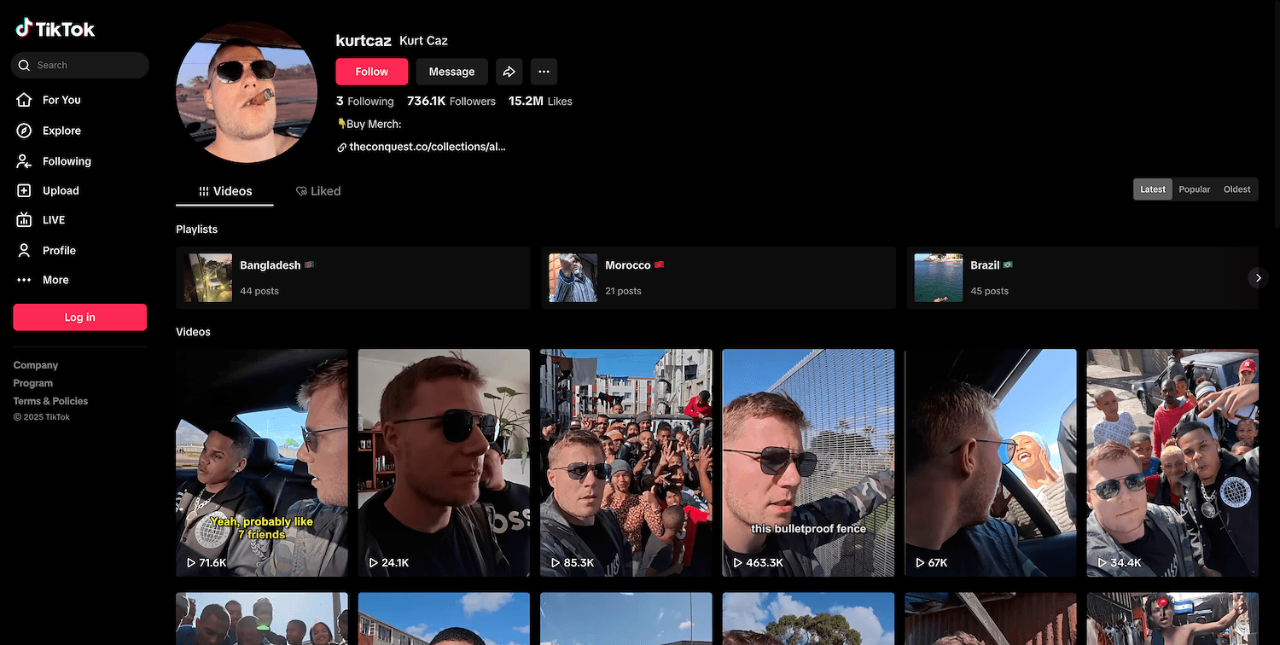
Task: Open the three-dot profile options menu
Action: tap(544, 72)
